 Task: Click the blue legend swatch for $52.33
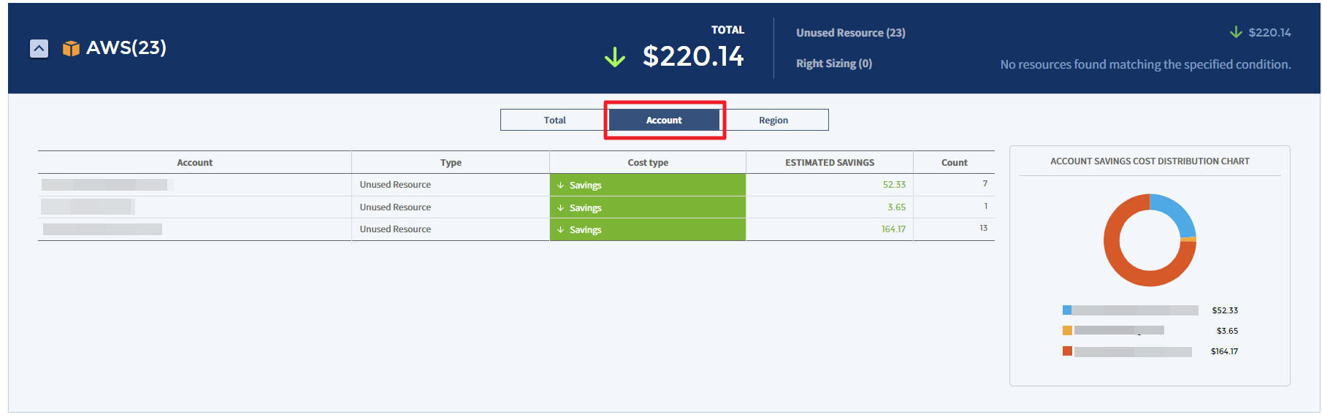coord(1067,310)
